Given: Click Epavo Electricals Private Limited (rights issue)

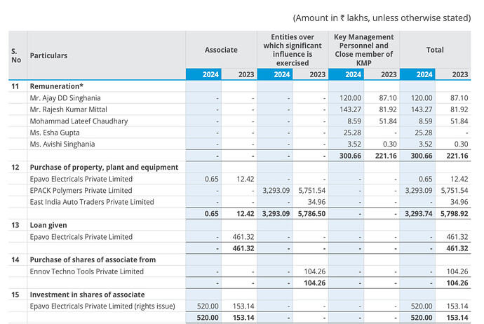Looking at the screenshot, I should [102, 306].
